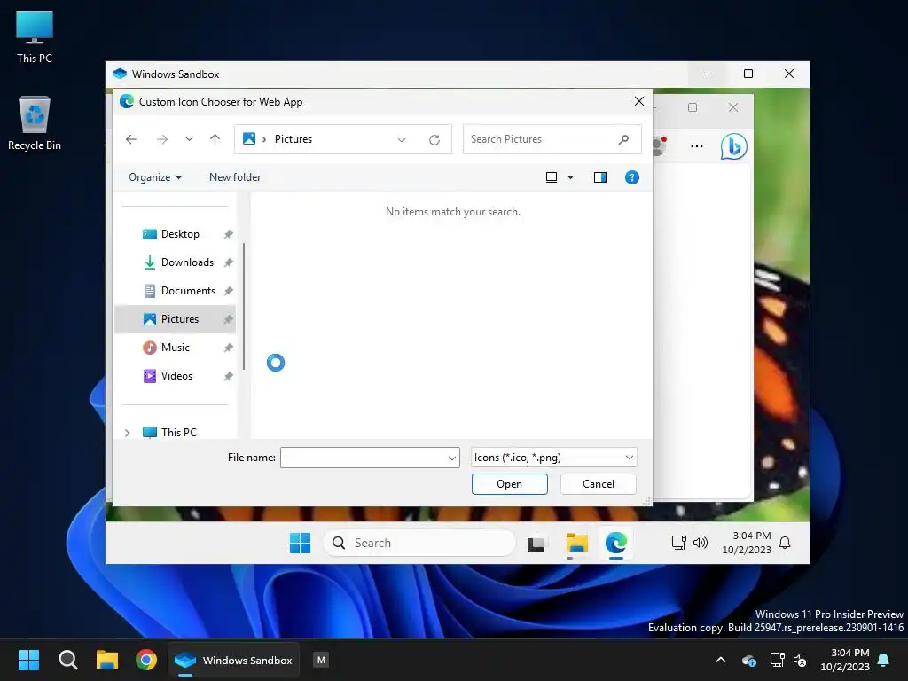This screenshot has height=681, width=908.
Task: Select Videos in navigation pane
Action: tap(175, 376)
